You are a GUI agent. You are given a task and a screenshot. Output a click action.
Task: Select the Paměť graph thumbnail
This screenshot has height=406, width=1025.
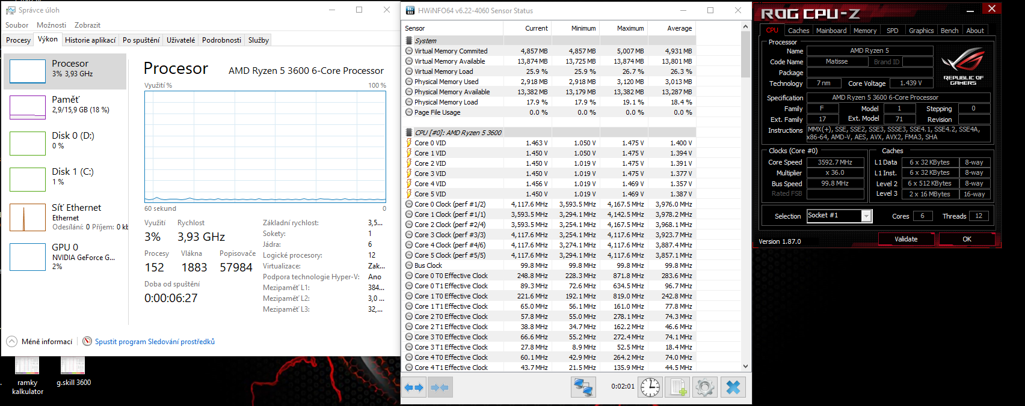coord(28,108)
